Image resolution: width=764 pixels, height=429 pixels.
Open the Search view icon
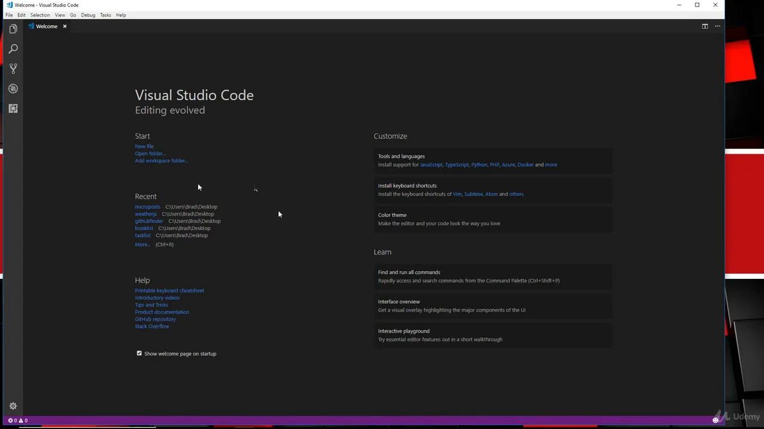[13, 48]
